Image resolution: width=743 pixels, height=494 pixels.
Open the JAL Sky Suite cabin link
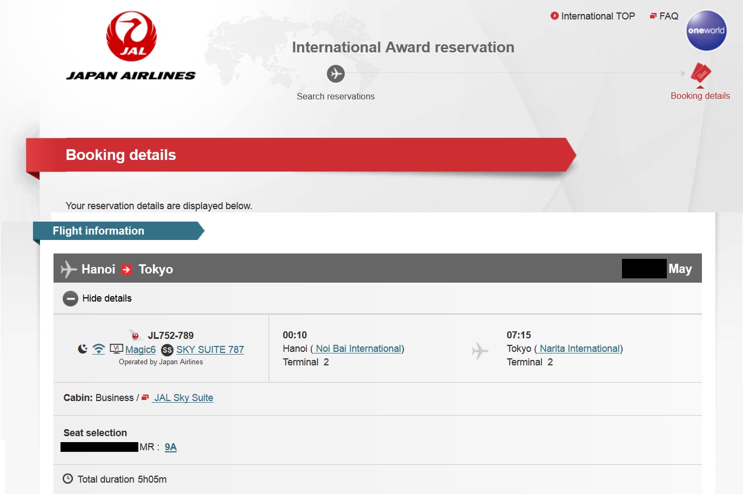click(183, 398)
